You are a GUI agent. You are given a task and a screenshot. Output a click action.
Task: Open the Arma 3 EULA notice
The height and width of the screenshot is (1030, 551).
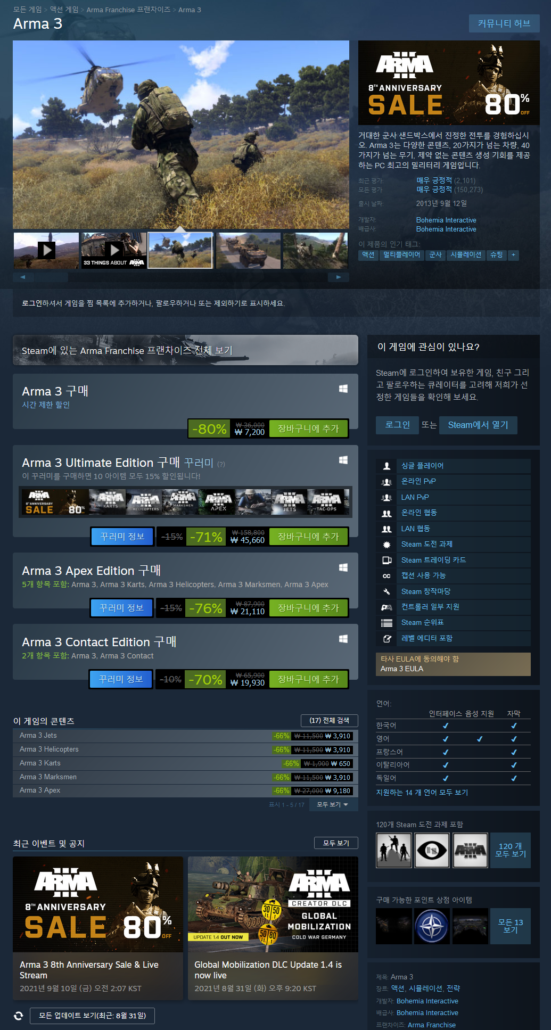(x=453, y=664)
